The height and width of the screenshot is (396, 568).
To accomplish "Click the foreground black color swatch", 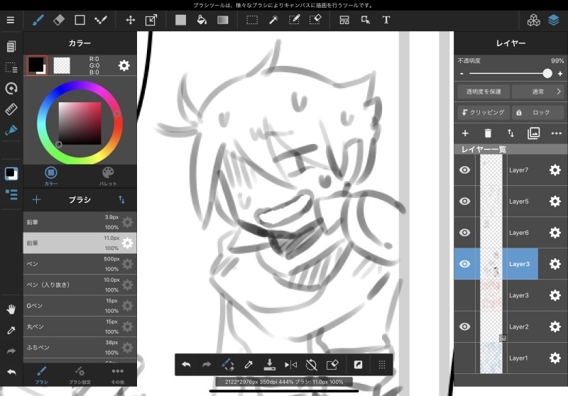I will point(37,65).
